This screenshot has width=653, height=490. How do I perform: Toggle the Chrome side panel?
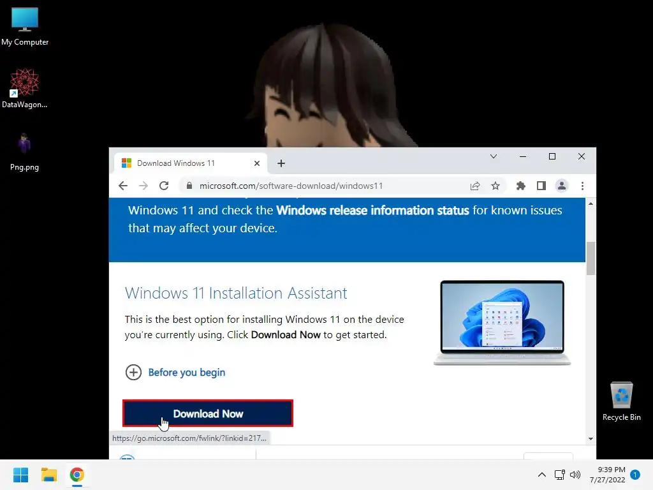coord(541,186)
